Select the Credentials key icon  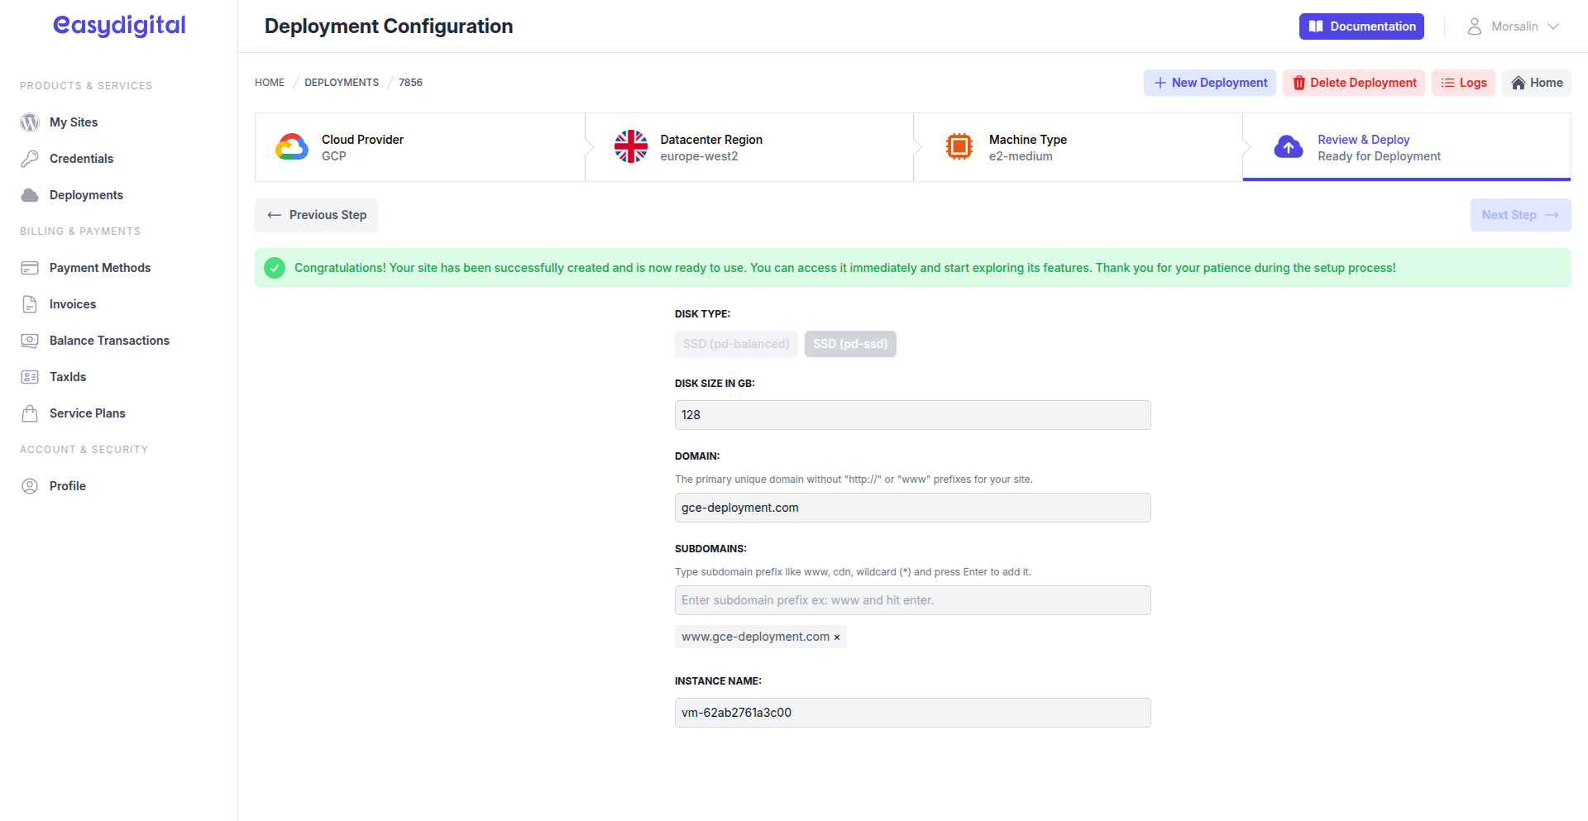(x=30, y=158)
